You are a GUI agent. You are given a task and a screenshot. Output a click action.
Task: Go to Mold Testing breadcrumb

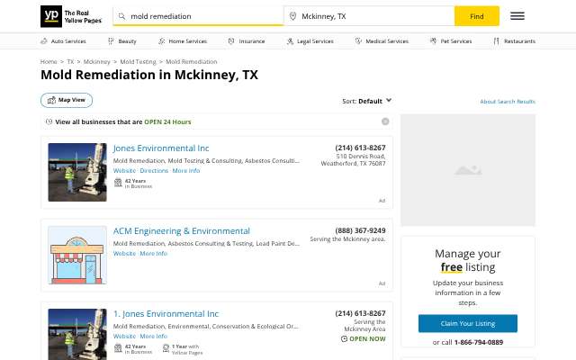point(138,62)
